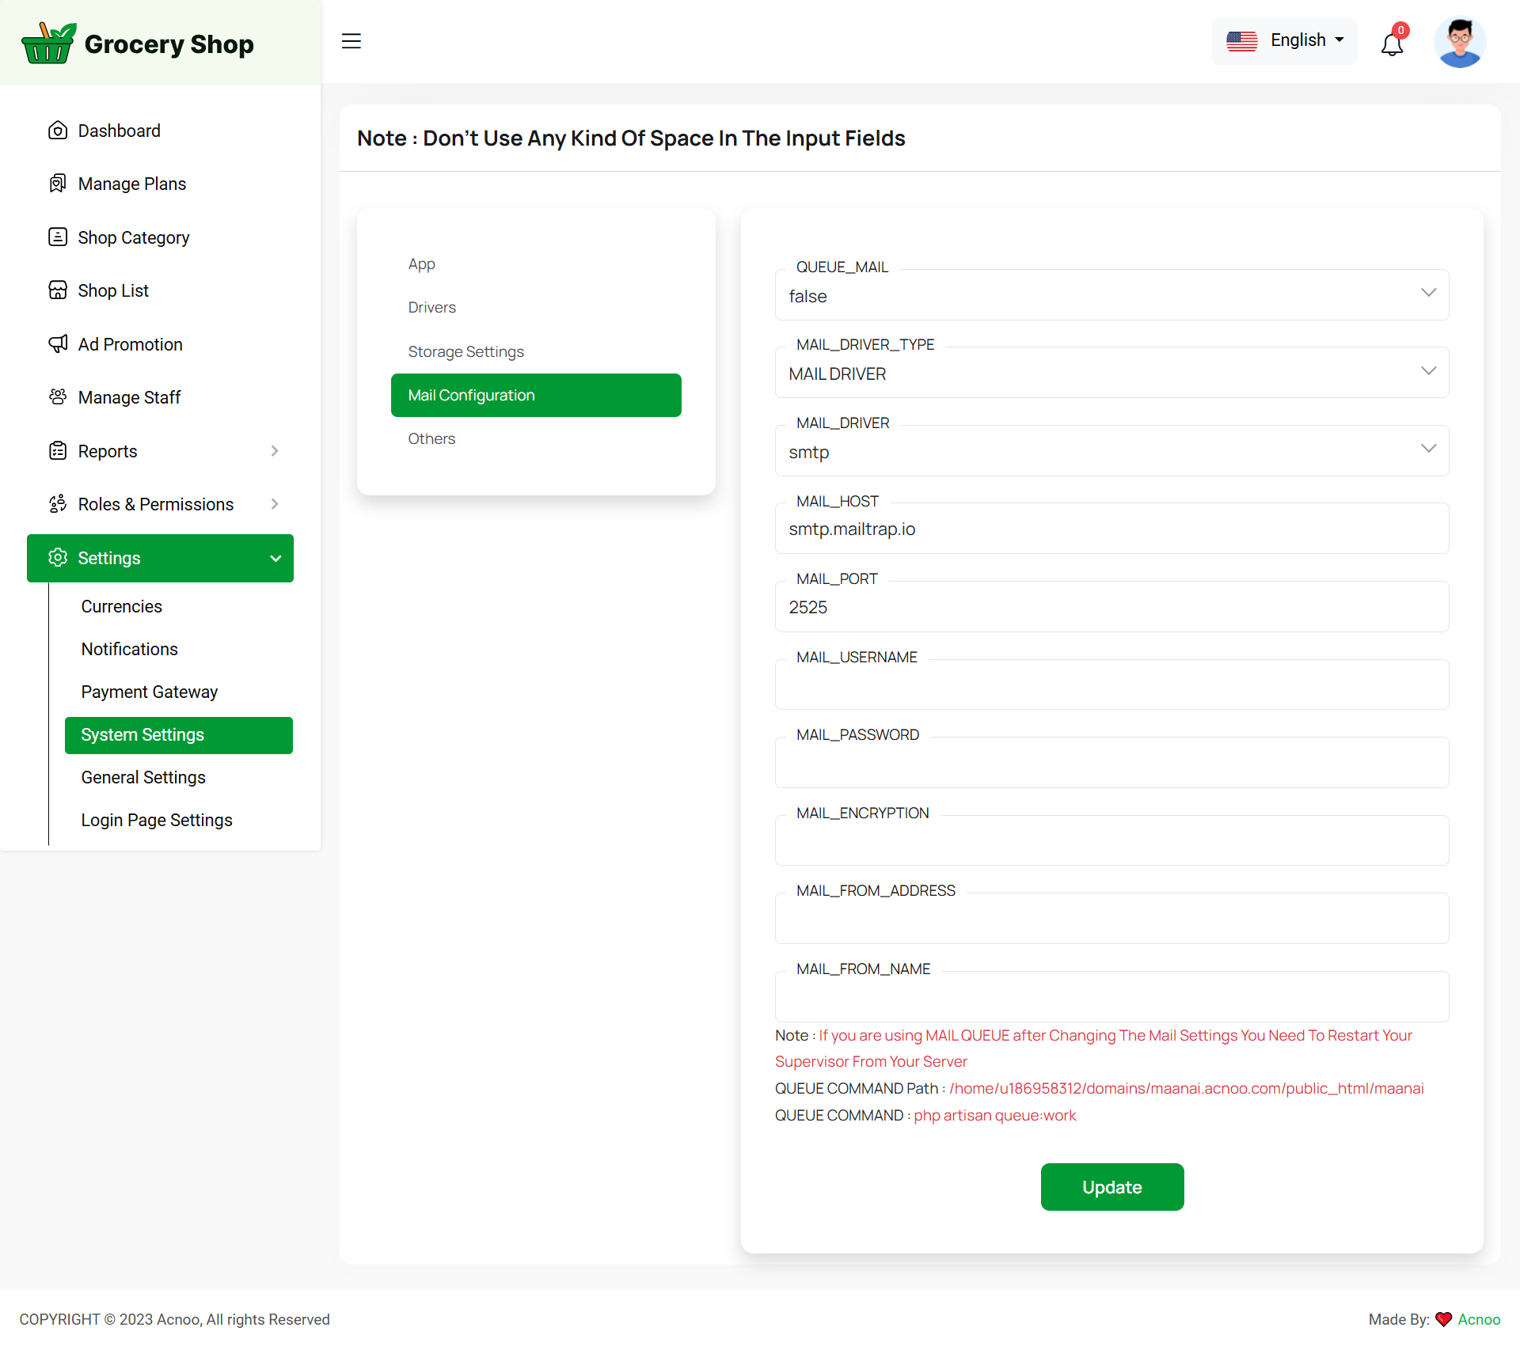Open the MAIL_DRIVER smtp dropdown

pyautogui.click(x=1111, y=451)
